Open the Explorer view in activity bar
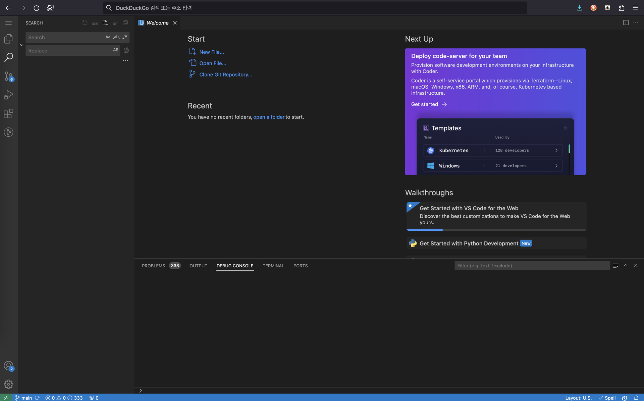Image resolution: width=644 pixels, height=401 pixels. coord(8,39)
